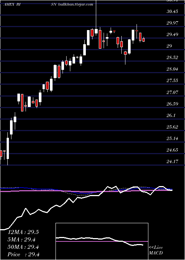Click the 26.1 price axis label
The image size is (185, 260).
(x=171, y=115)
